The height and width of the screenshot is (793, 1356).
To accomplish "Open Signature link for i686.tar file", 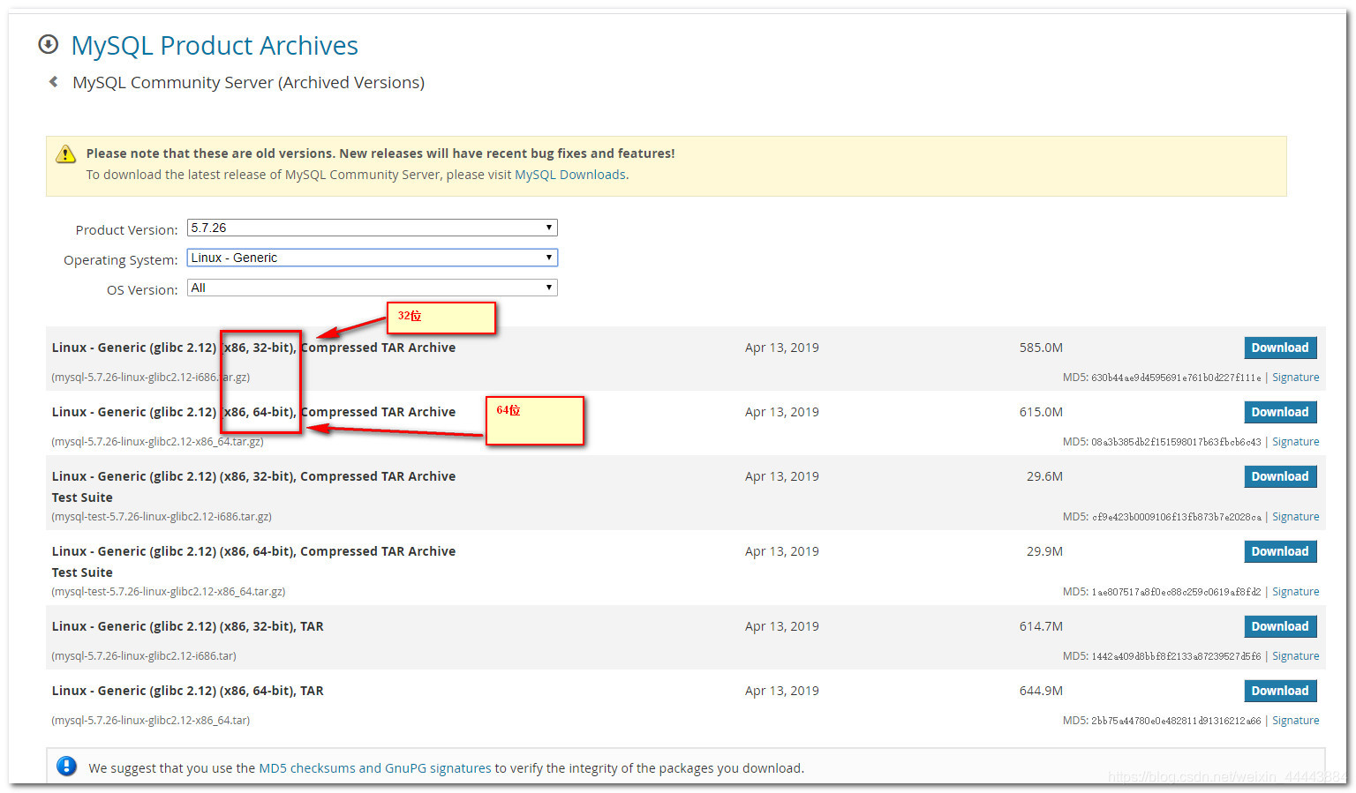I will 1295,656.
